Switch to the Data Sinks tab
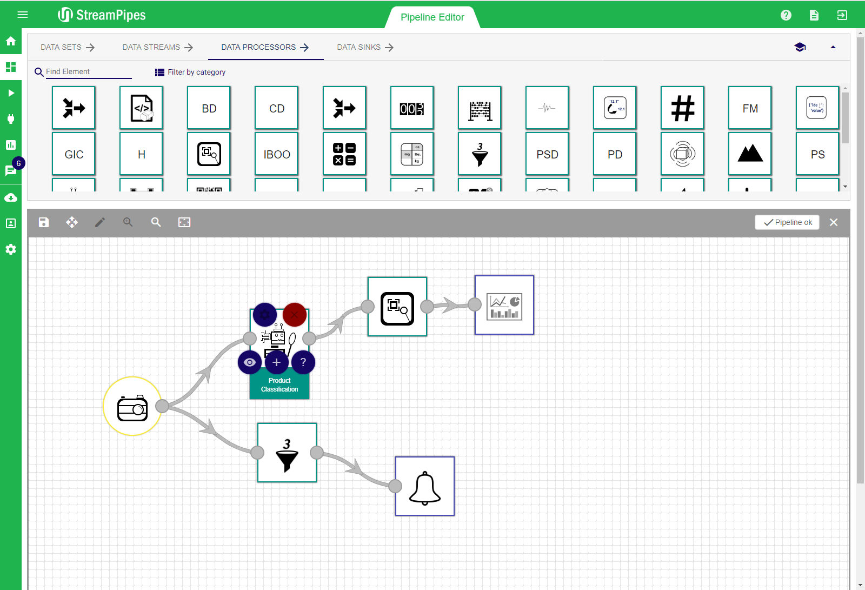Screen dimensions: 865x590 (365, 47)
